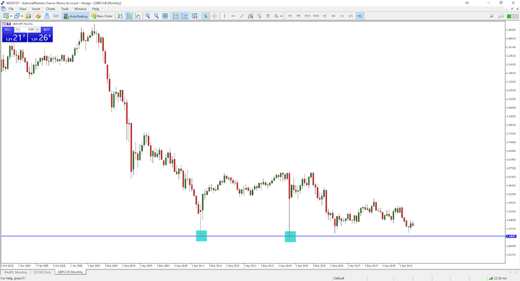
Task: Click the New Order button
Action: [102, 16]
